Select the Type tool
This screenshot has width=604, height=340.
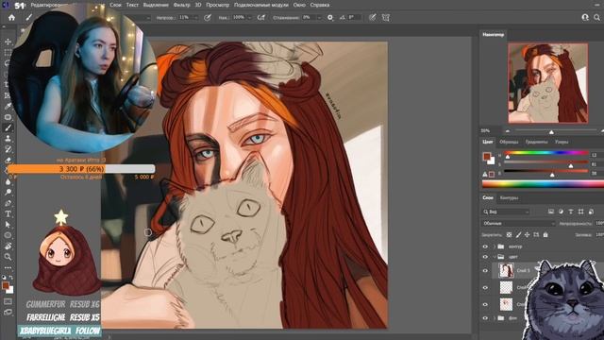pos(8,213)
